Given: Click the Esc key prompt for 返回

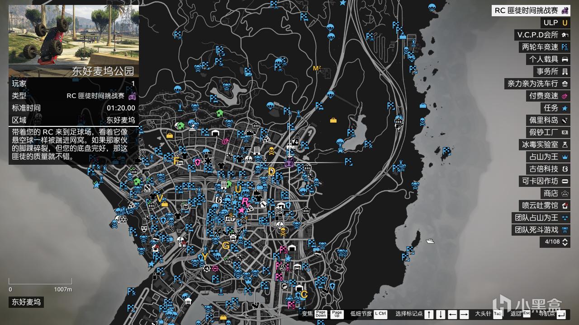Looking at the screenshot, I should point(527,314).
